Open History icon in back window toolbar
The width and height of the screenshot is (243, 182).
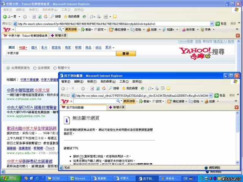coord(84,17)
